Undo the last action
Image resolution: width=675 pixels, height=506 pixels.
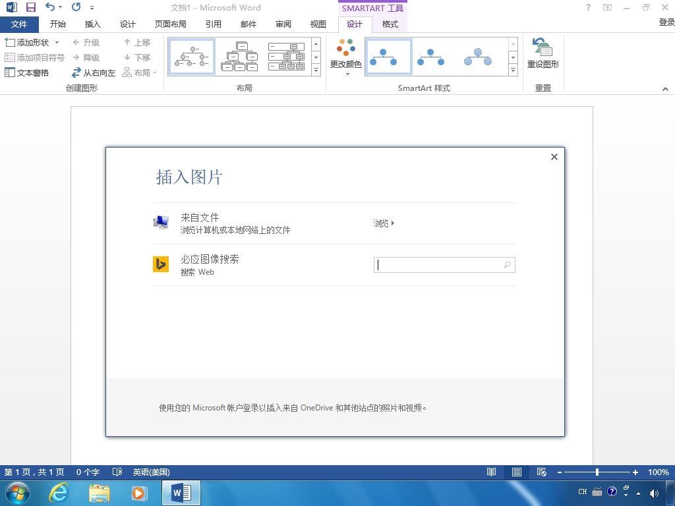pyautogui.click(x=50, y=7)
